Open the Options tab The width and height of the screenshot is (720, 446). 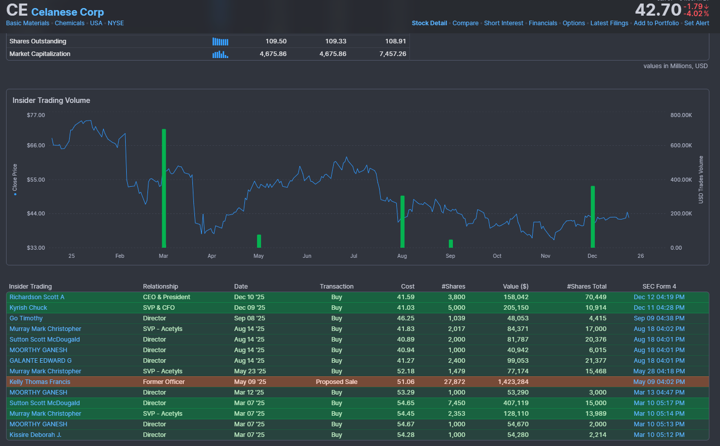point(574,23)
